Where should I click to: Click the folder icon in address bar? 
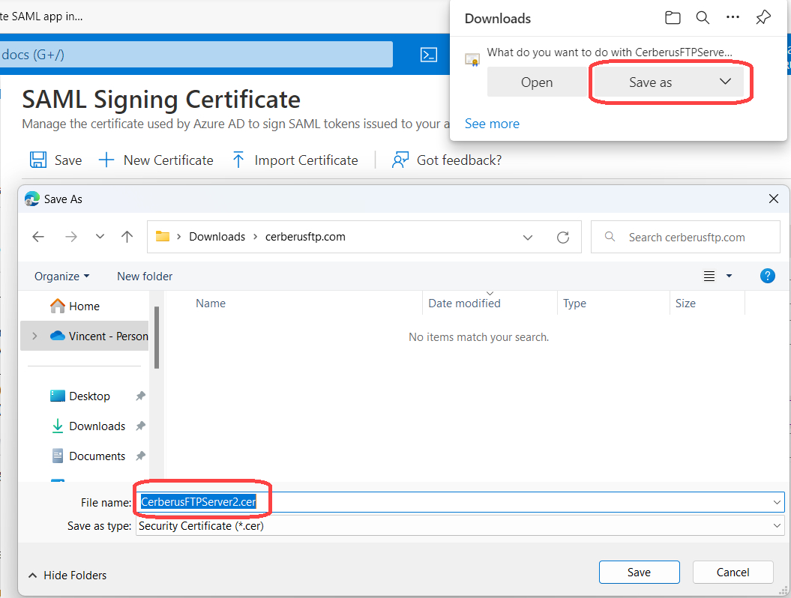click(x=163, y=237)
